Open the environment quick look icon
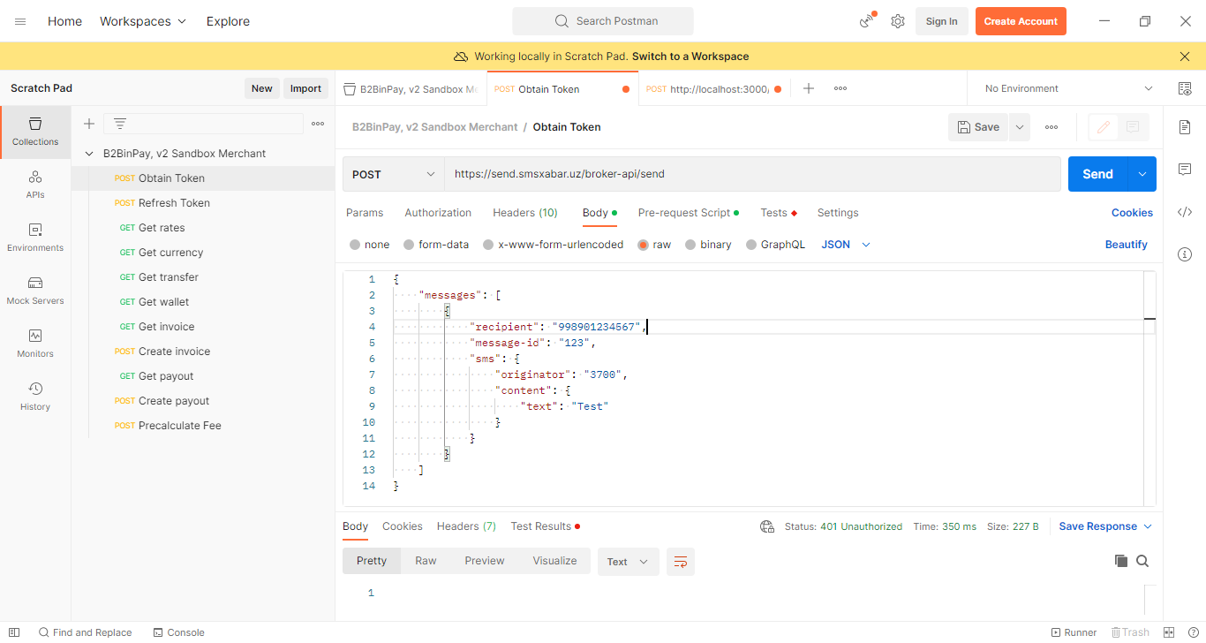Image resolution: width=1206 pixels, height=643 pixels. (1185, 88)
